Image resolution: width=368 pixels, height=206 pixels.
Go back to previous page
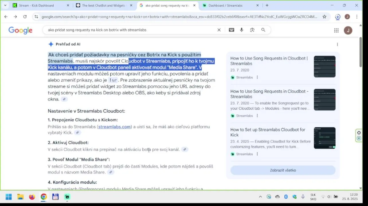pos(6,17)
